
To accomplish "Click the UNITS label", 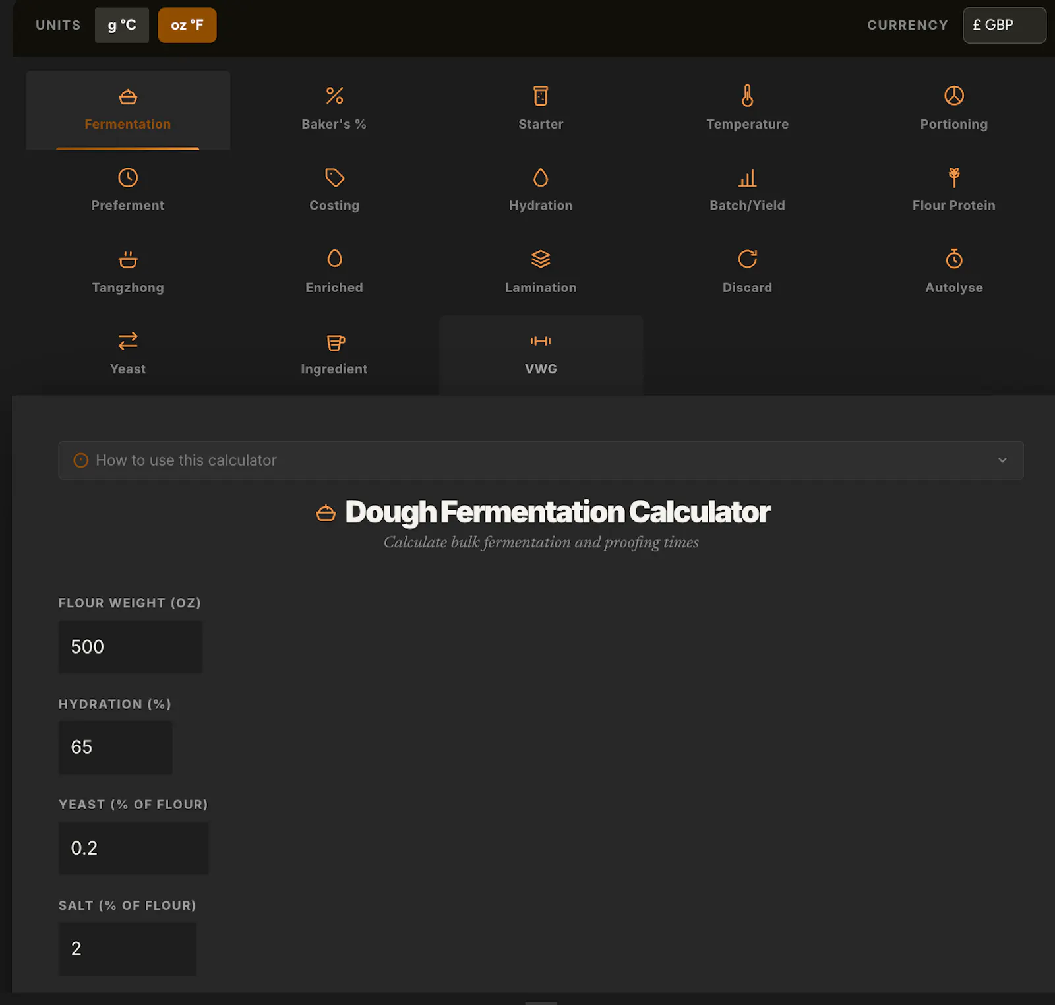I will point(58,25).
